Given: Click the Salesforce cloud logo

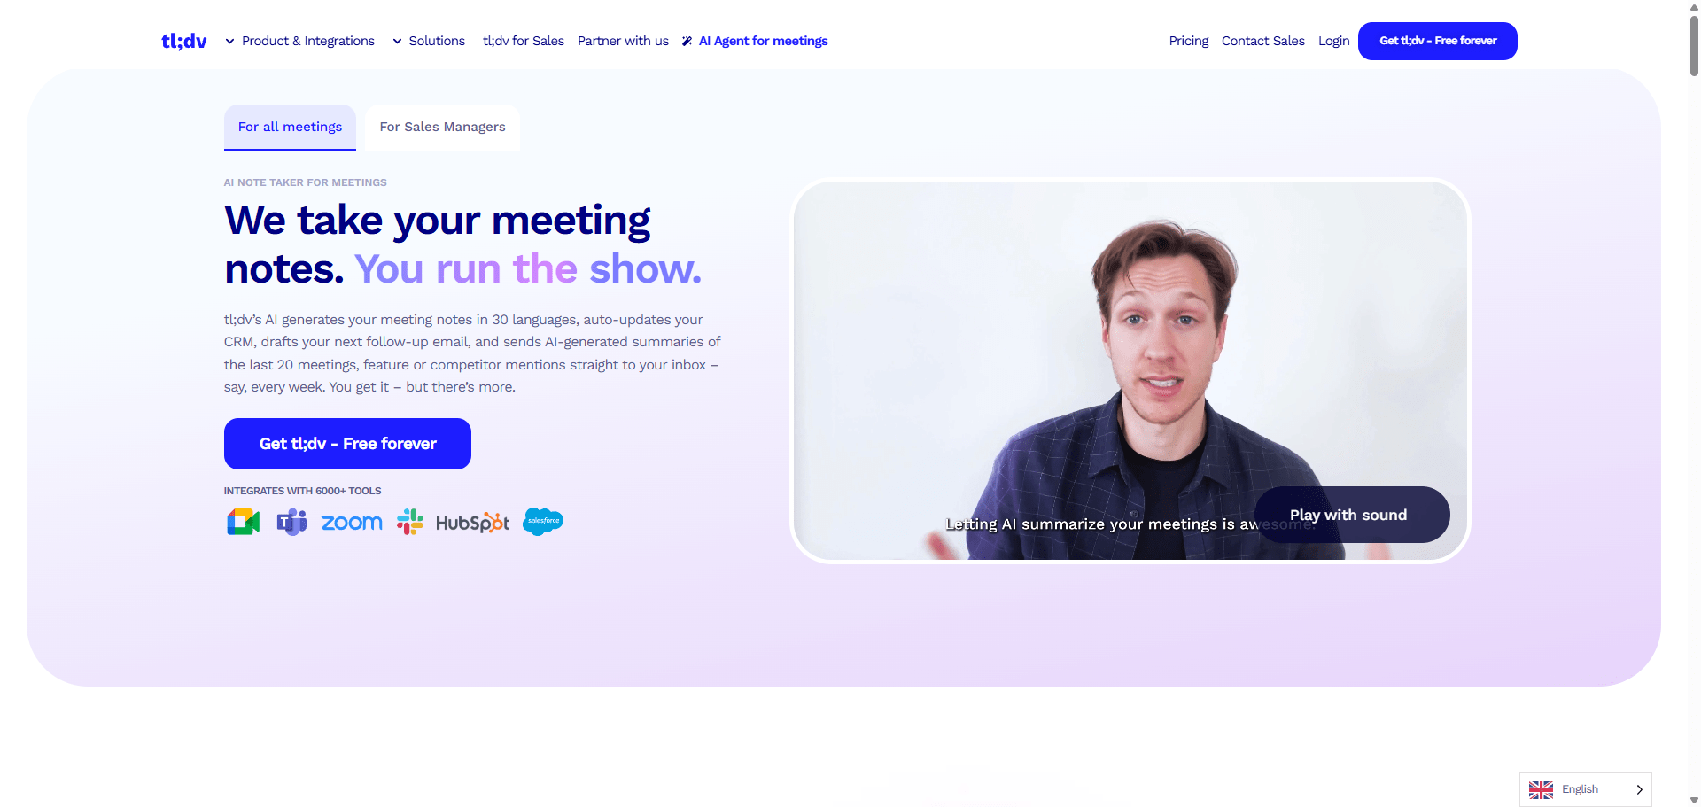Looking at the screenshot, I should 543,521.
